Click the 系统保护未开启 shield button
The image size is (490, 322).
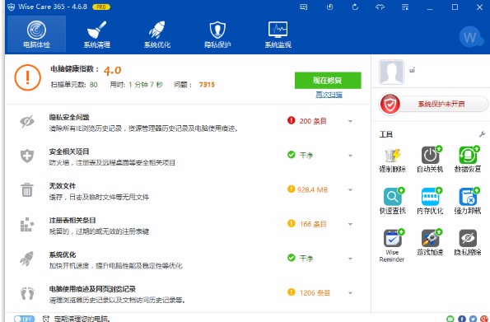coord(434,104)
